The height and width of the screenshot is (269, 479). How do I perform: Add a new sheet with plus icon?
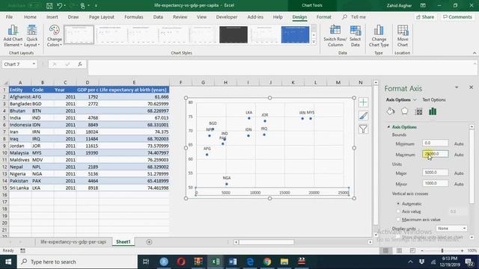149,242
